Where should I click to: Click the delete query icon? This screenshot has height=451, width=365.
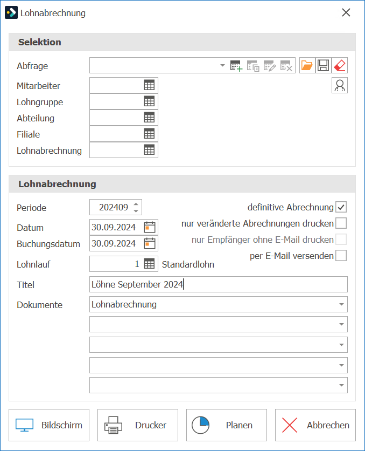tap(286, 66)
